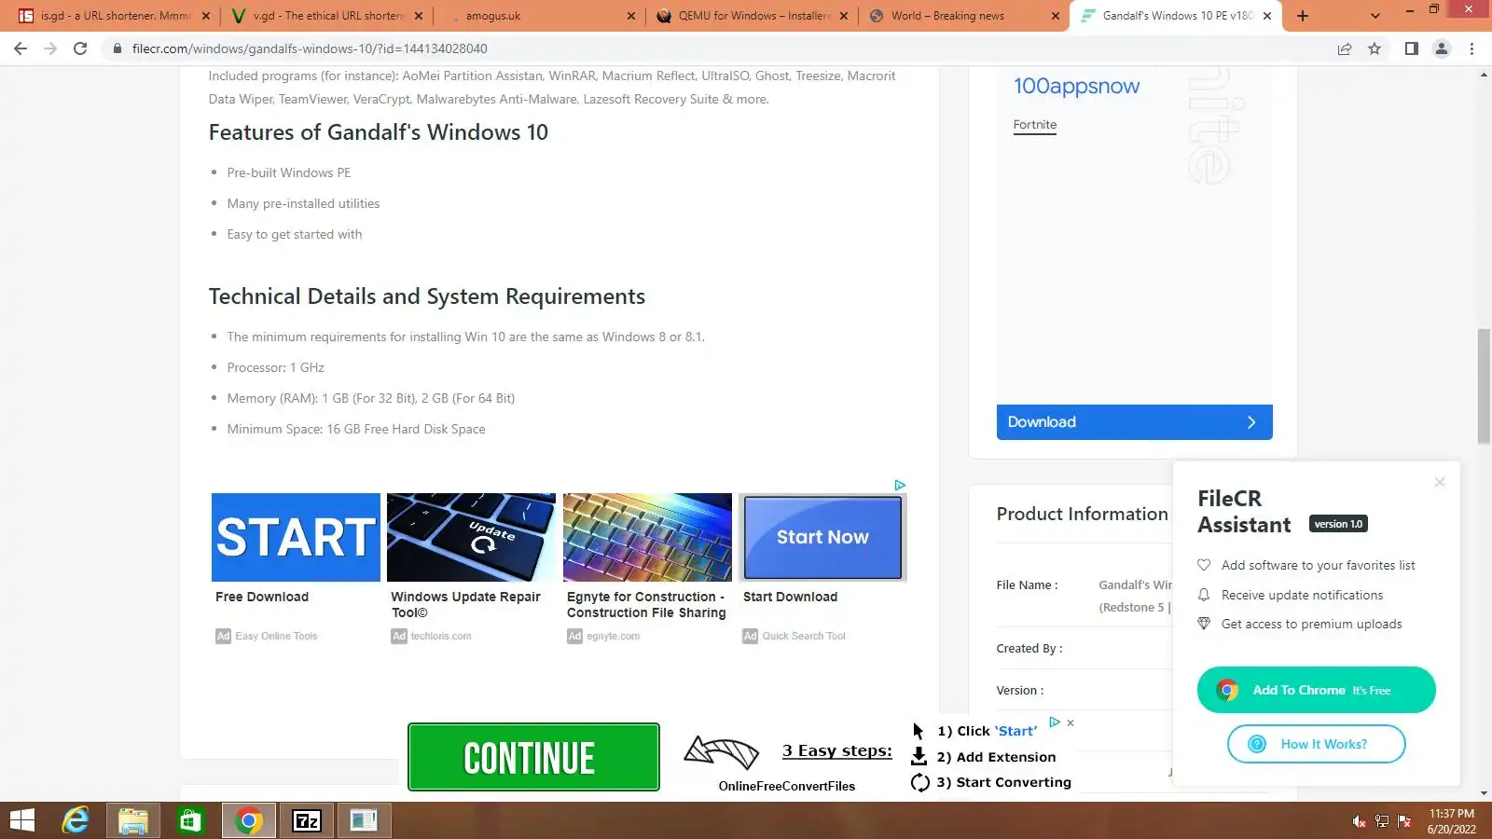The height and width of the screenshot is (839, 1492).
Task: Open the Fortnite link
Action: [1035, 125]
